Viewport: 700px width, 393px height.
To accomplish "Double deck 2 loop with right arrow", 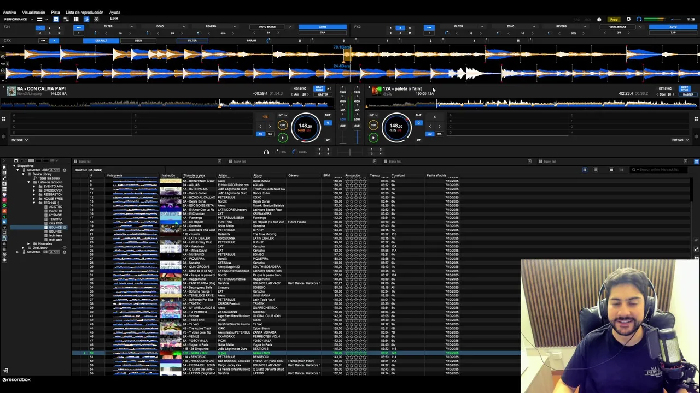I will 439,126.
